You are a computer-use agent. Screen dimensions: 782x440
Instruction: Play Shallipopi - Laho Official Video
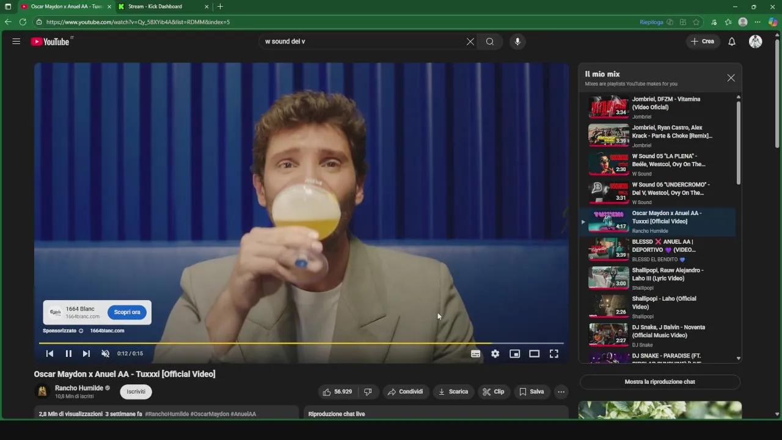[657, 307]
